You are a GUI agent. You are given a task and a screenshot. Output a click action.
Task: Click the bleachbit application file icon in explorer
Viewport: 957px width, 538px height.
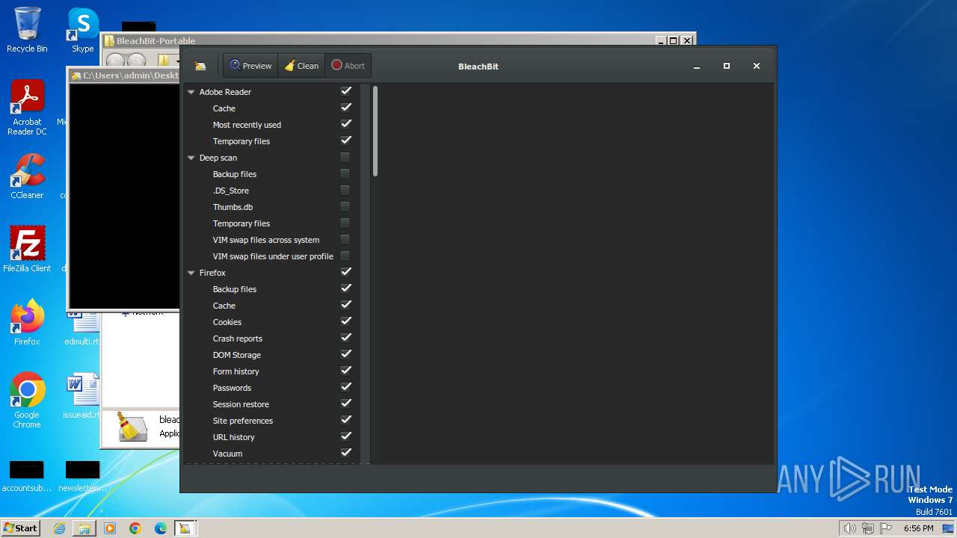tap(132, 427)
